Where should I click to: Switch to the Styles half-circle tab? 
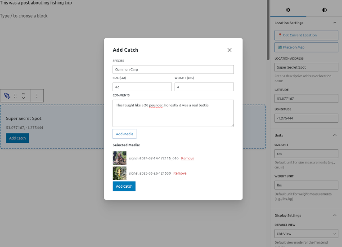tap(324, 10)
